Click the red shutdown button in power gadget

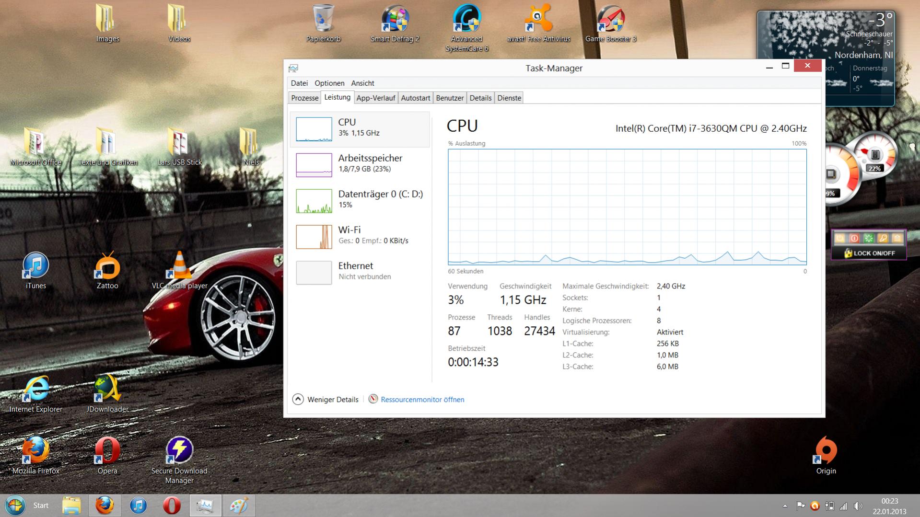coord(854,238)
